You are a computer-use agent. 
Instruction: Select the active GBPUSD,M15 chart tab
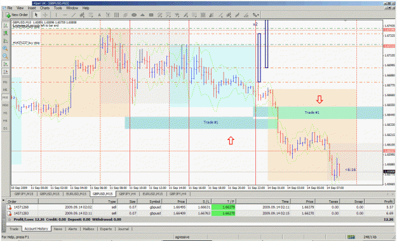pos(102,194)
